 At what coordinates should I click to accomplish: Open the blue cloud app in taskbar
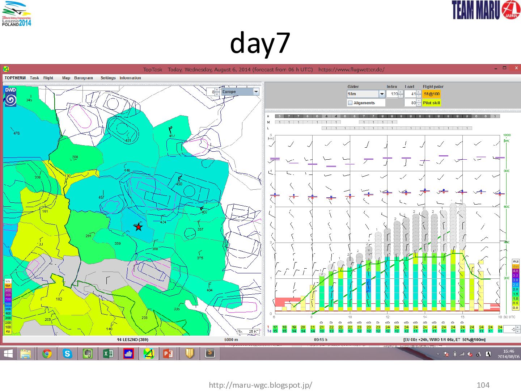click(128, 353)
